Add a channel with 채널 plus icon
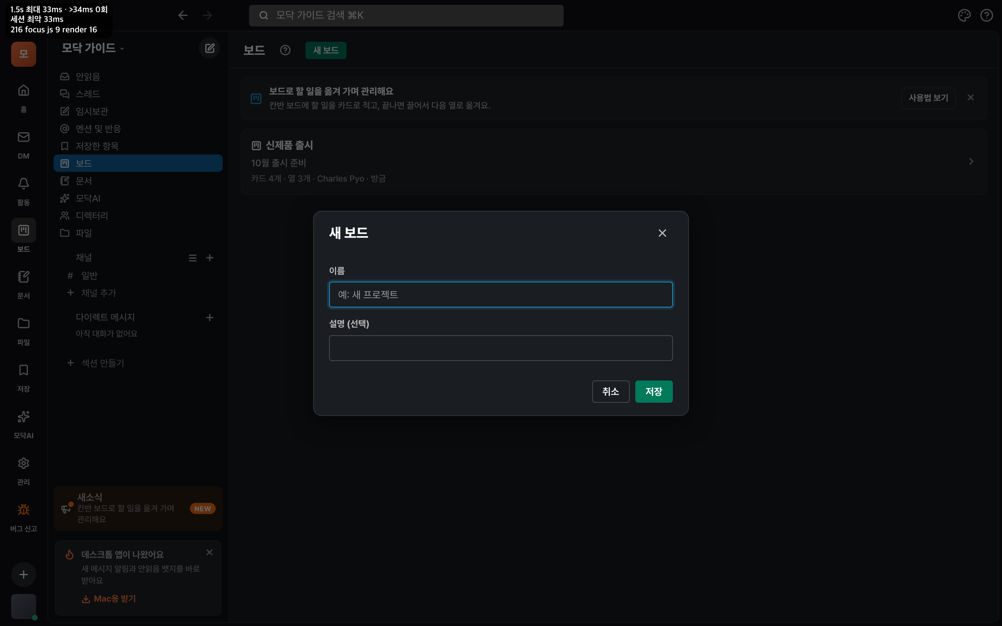 (x=210, y=258)
